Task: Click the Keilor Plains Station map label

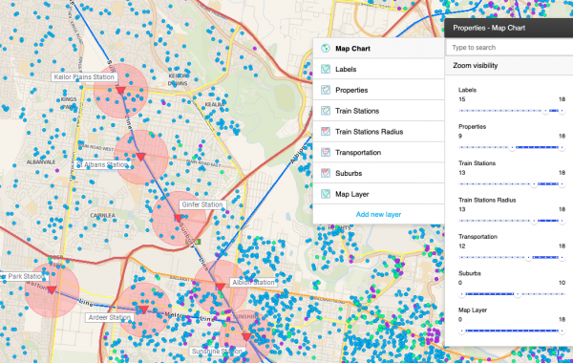Action: coord(84,77)
